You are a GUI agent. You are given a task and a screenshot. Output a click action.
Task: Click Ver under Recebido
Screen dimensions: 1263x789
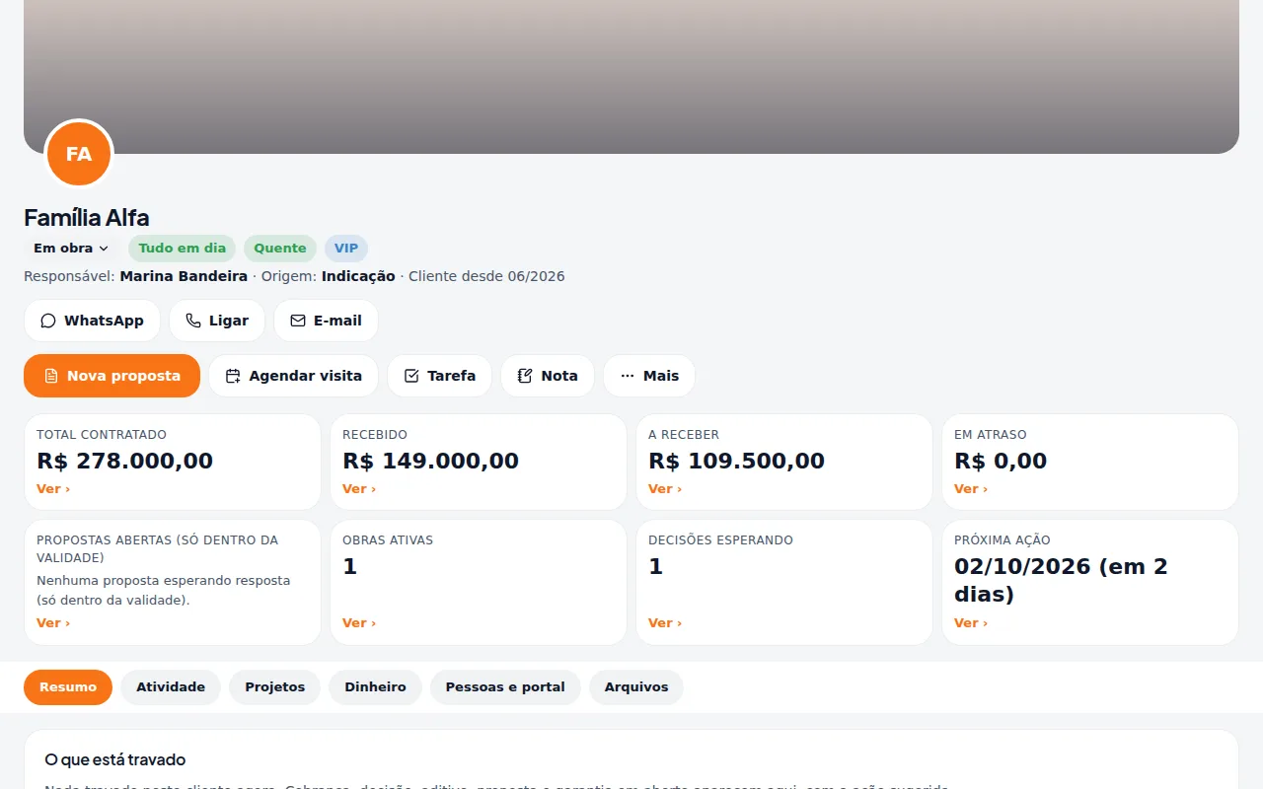coord(359,489)
